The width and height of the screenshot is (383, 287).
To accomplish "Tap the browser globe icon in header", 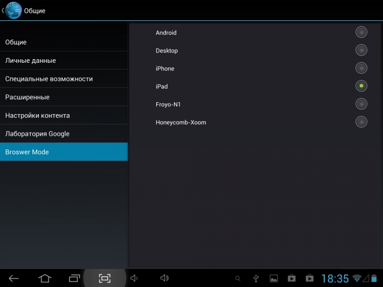I will [14, 10].
